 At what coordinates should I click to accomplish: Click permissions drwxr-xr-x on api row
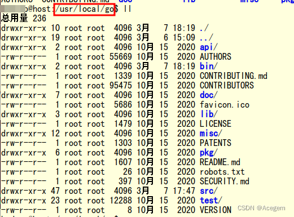[24, 47]
